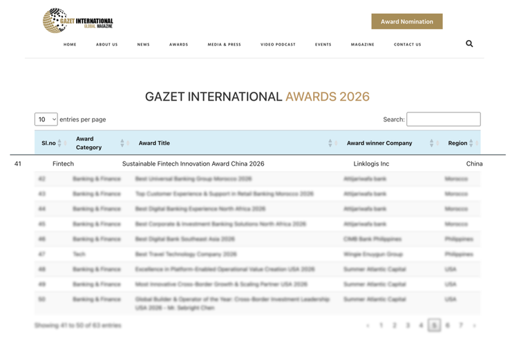Go to pagination page 1
The image size is (510, 345).
point(381,325)
